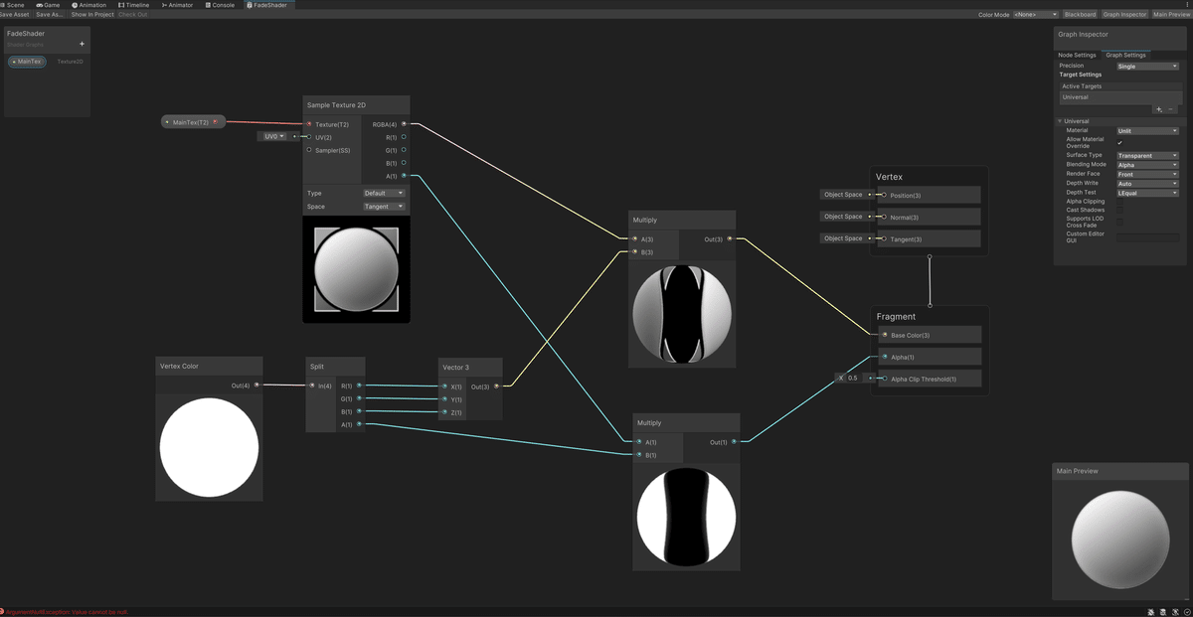Image resolution: width=1193 pixels, height=617 pixels.
Task: Switch to the Node Settings tab
Action: click(x=1078, y=55)
